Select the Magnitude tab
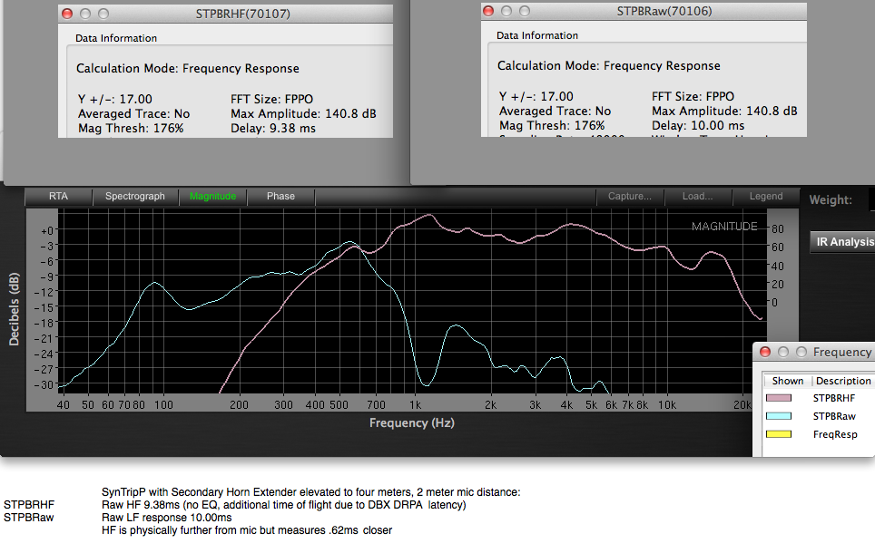The width and height of the screenshot is (875, 553). click(x=212, y=196)
